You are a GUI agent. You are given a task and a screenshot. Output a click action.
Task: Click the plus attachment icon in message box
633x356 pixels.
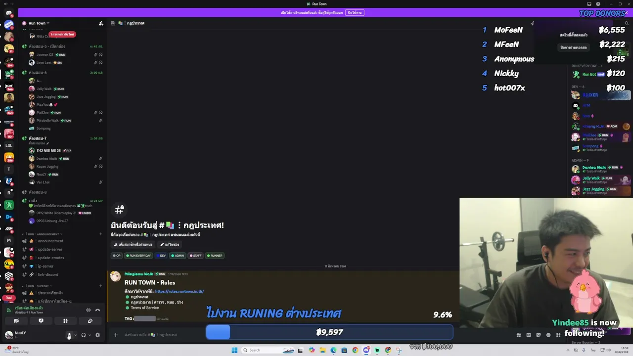116,335
